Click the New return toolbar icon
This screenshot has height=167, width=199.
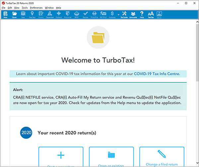(5, 15)
